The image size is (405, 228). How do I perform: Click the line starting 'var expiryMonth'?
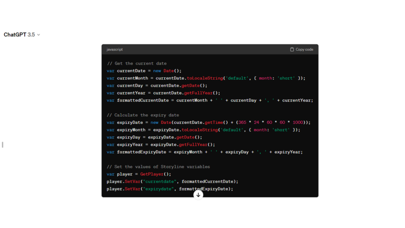pyautogui.click(x=203, y=130)
